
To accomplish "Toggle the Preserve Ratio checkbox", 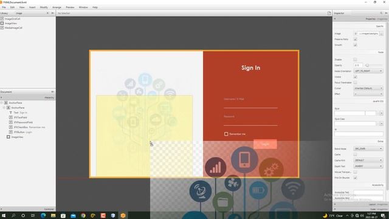I will 355,40.
